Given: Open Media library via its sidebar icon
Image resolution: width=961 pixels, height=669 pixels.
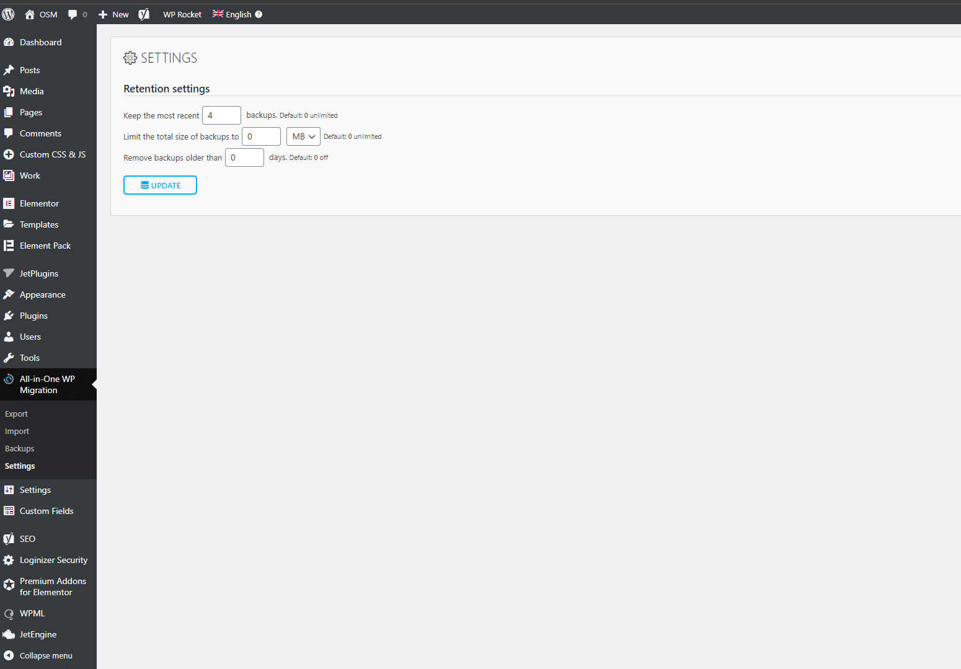Looking at the screenshot, I should pyautogui.click(x=9, y=91).
